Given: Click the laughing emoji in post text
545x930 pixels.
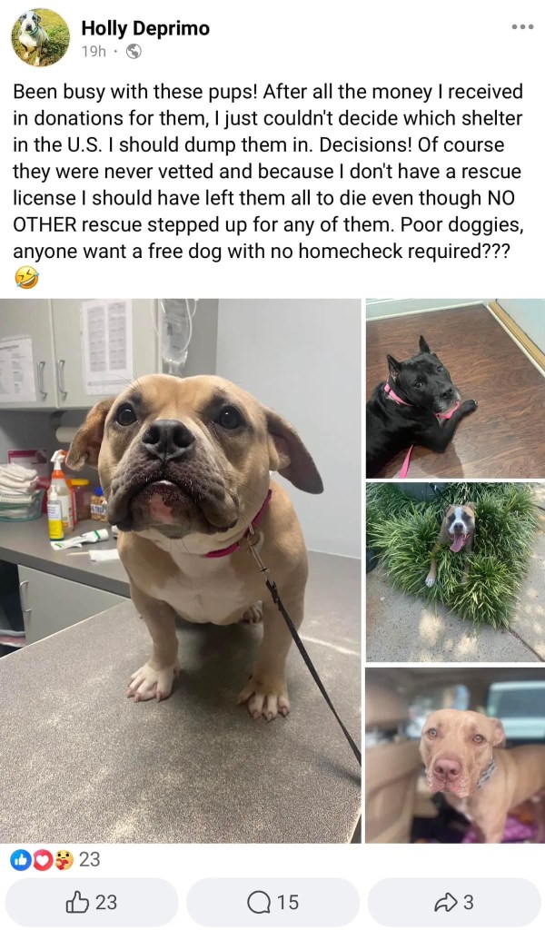Looking at the screenshot, I should coord(26,278).
